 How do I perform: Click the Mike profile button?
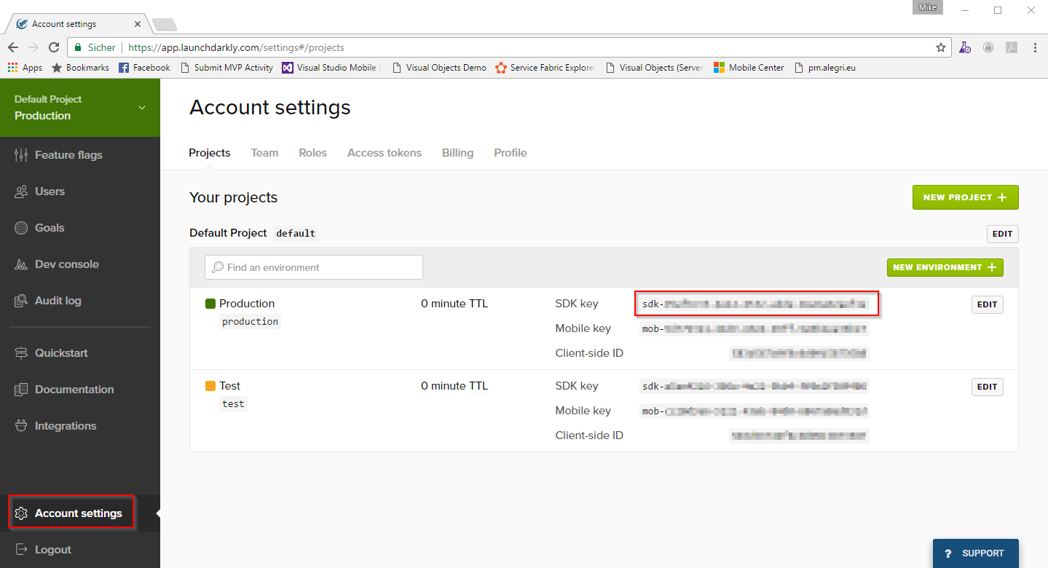(927, 7)
